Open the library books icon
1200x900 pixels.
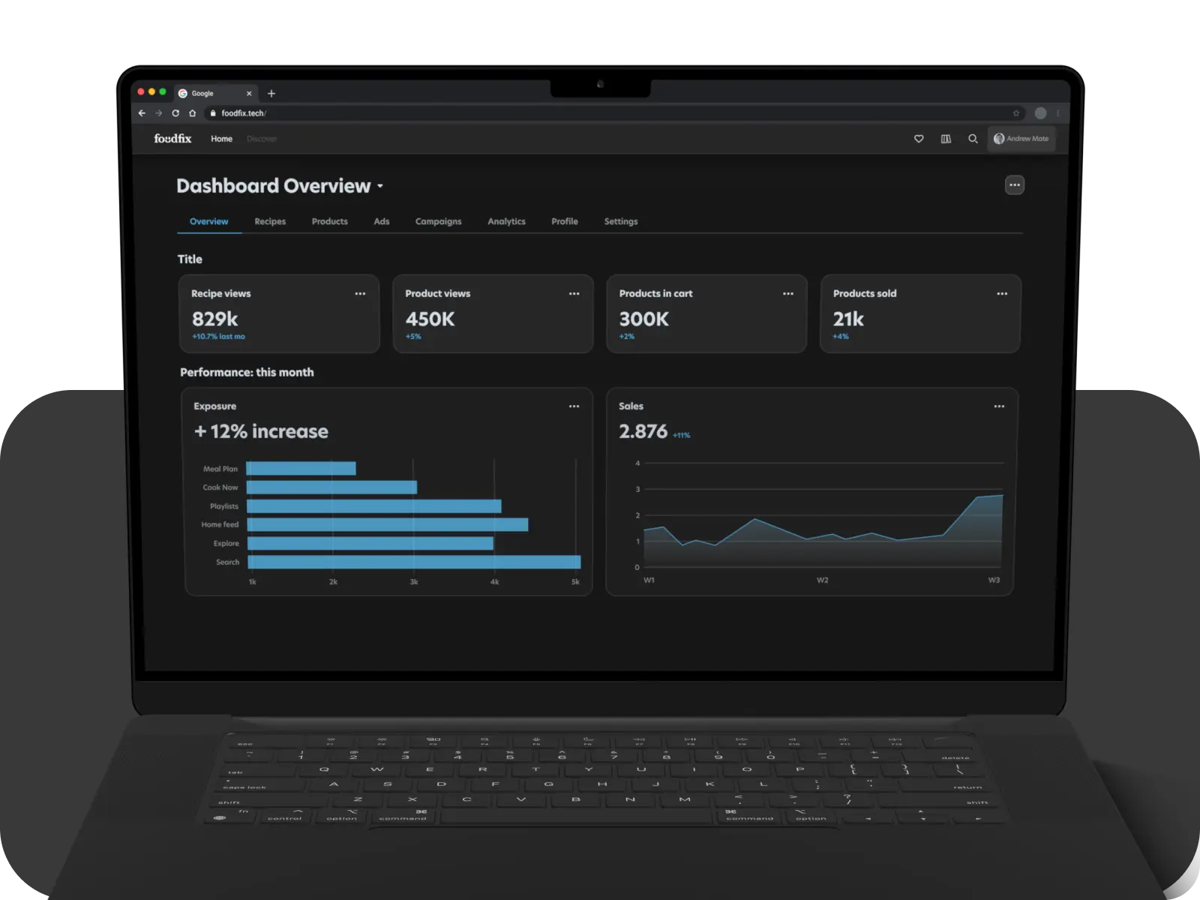(946, 139)
